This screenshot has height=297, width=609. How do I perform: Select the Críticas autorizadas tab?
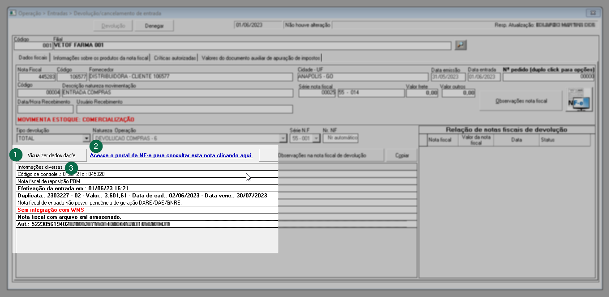coord(175,58)
